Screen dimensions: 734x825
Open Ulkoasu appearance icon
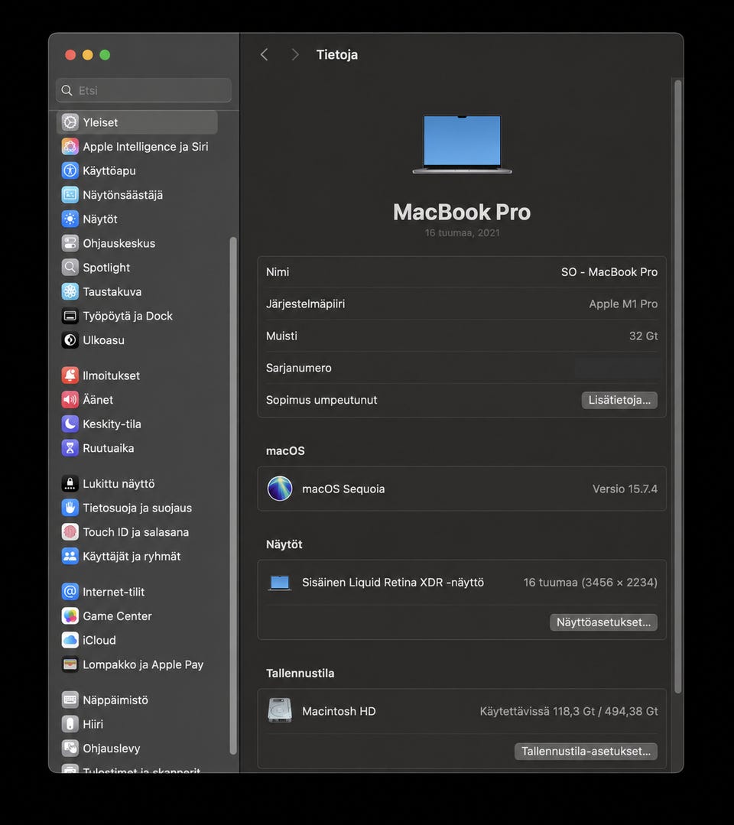pos(70,340)
